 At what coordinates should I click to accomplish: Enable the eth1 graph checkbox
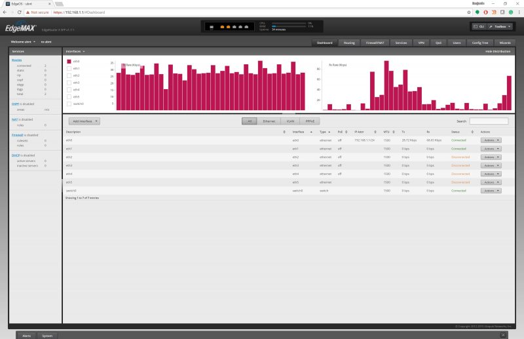[69, 68]
